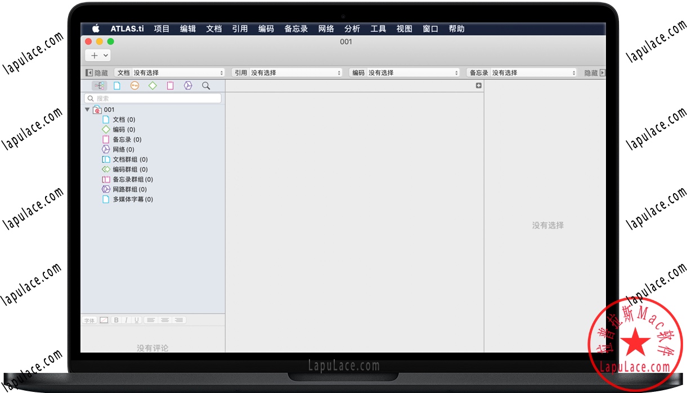Select the 网络 (0) tree row
This screenshot has width=687, height=393.
[152, 149]
